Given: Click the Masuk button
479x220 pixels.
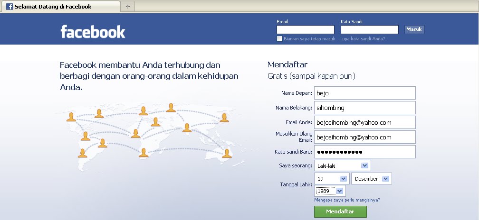Looking at the screenshot, I should [414, 29].
